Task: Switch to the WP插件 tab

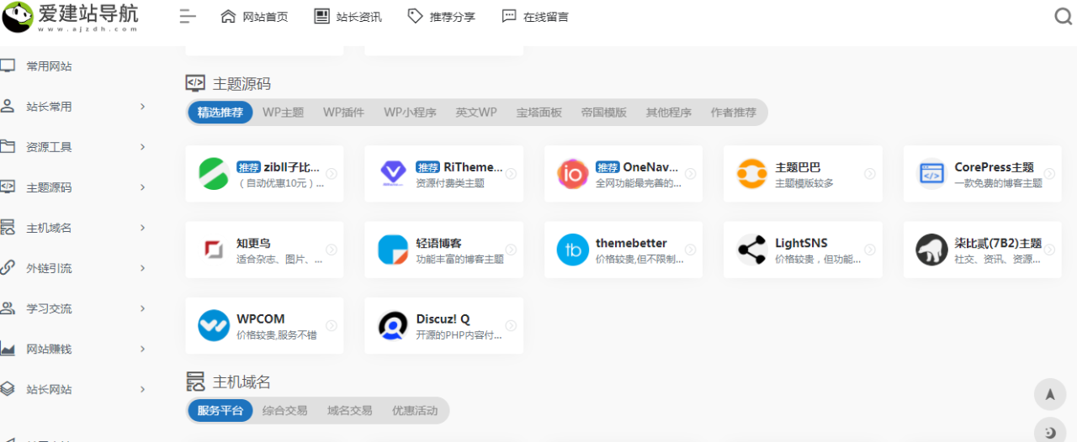Action: 343,113
